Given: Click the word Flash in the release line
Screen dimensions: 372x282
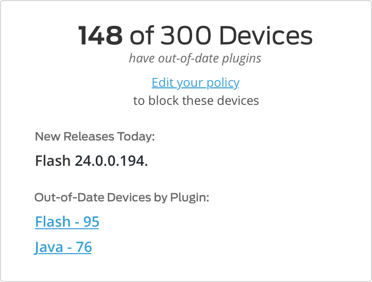Looking at the screenshot, I should click(53, 162).
